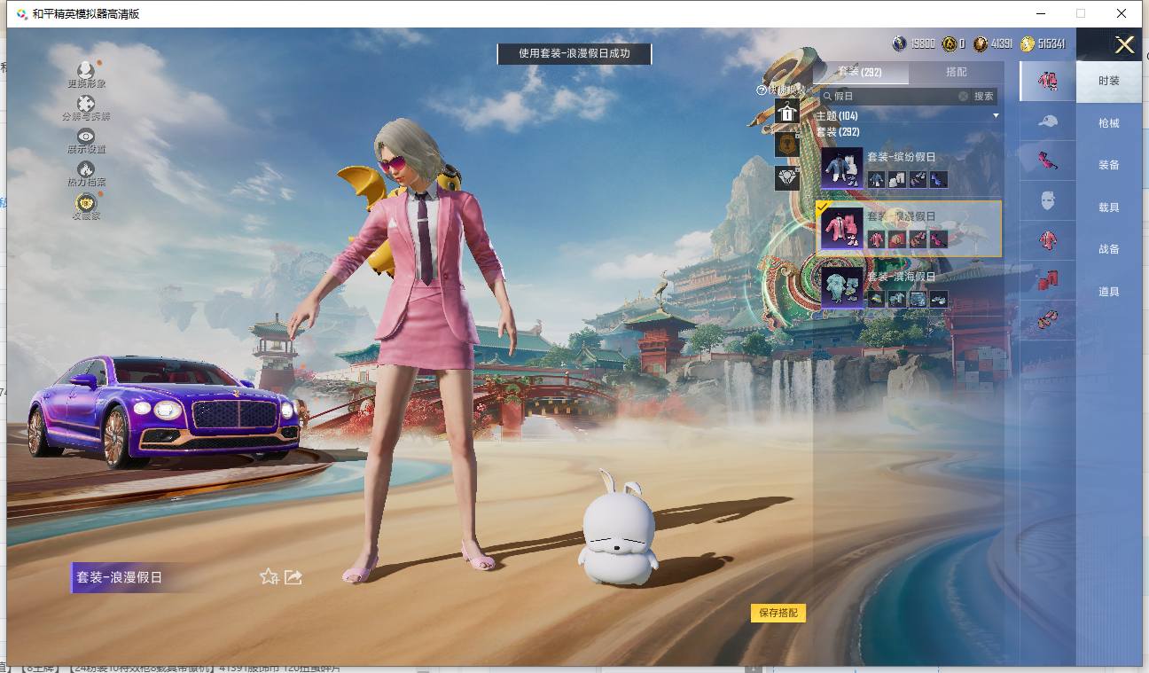Select the face mask category icon
Screen dimensions: 1149x673
coord(1048,201)
